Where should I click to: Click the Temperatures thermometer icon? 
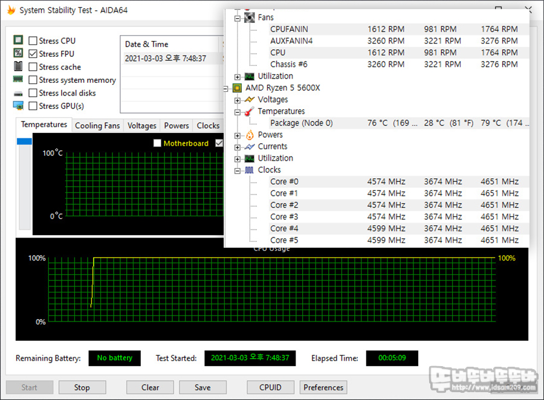(250, 112)
